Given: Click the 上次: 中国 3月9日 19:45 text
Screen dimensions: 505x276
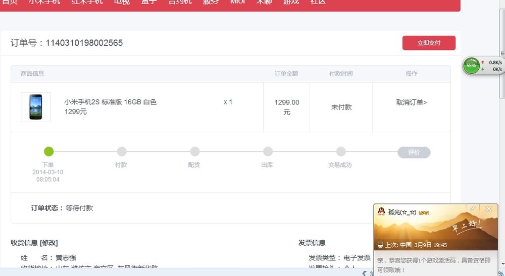Looking at the screenshot, I should pos(416,245).
